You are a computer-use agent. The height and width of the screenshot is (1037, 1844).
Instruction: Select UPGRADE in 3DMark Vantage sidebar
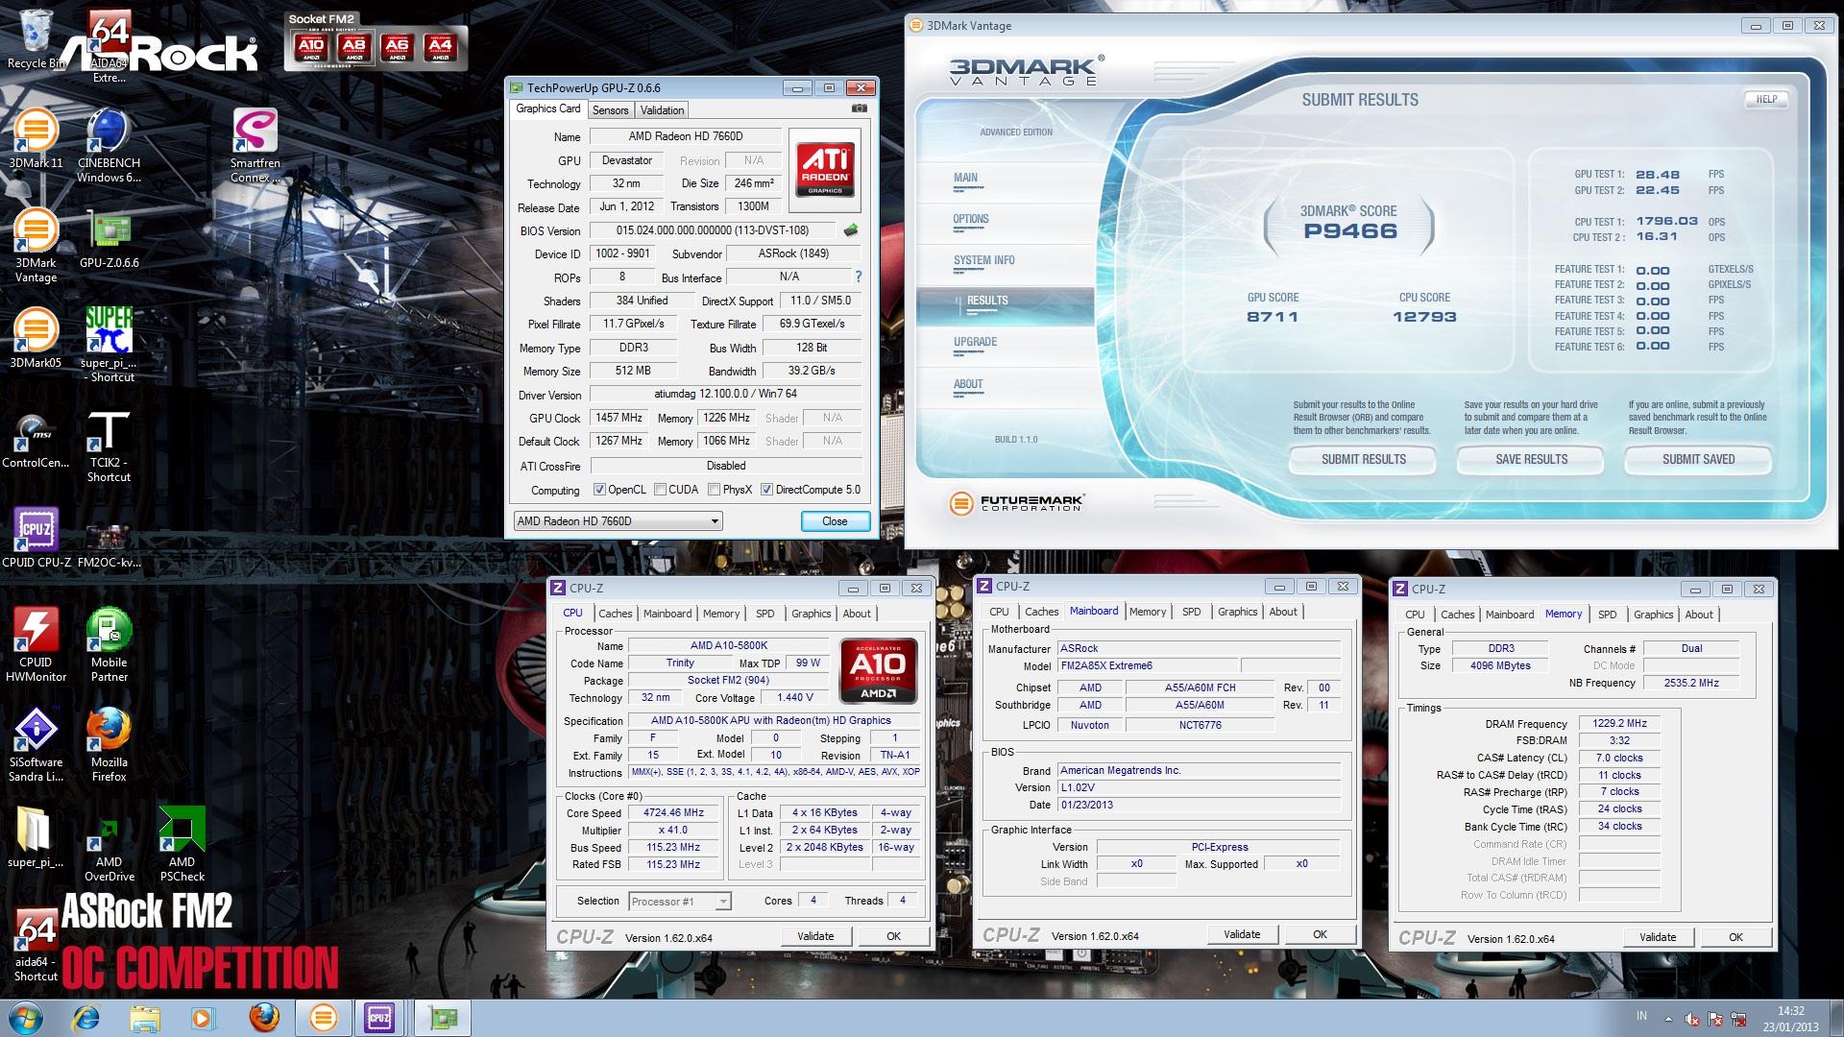975,342
